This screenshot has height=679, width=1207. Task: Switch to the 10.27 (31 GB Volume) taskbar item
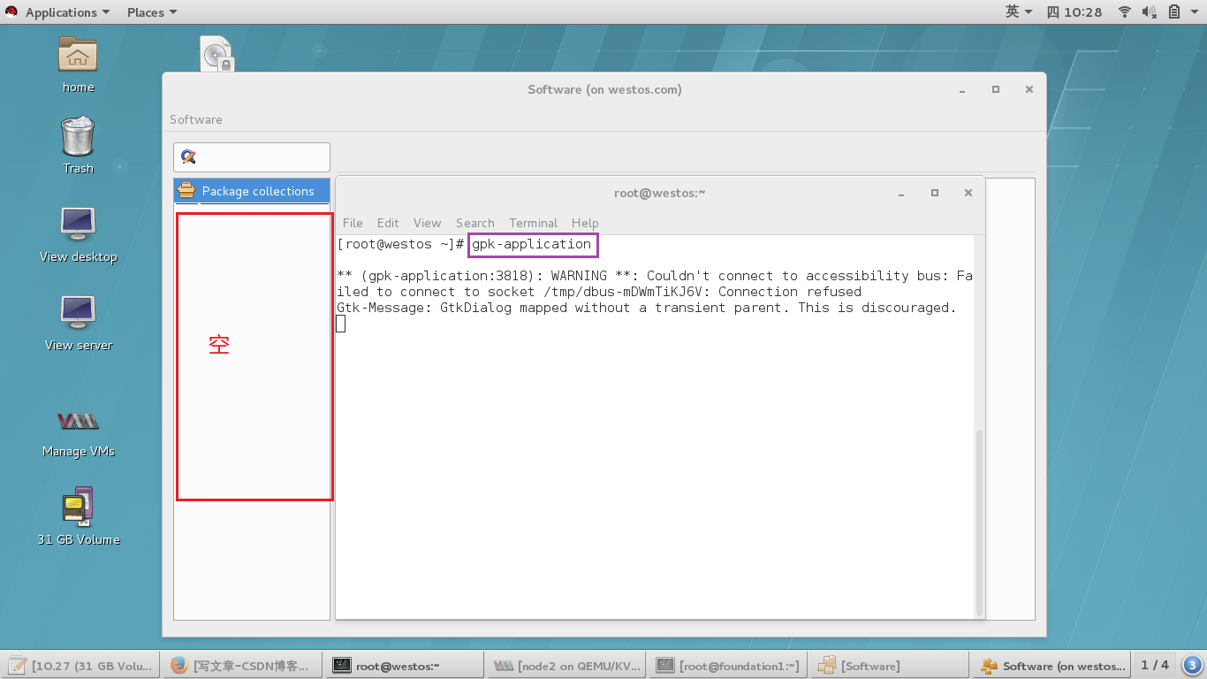point(81,666)
